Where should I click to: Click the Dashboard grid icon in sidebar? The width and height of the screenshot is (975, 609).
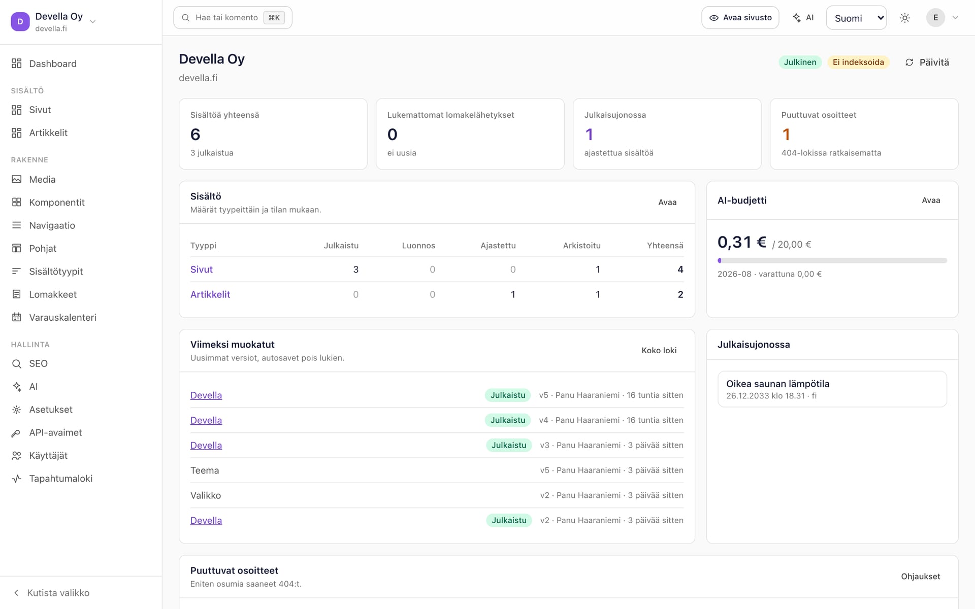[x=17, y=63]
